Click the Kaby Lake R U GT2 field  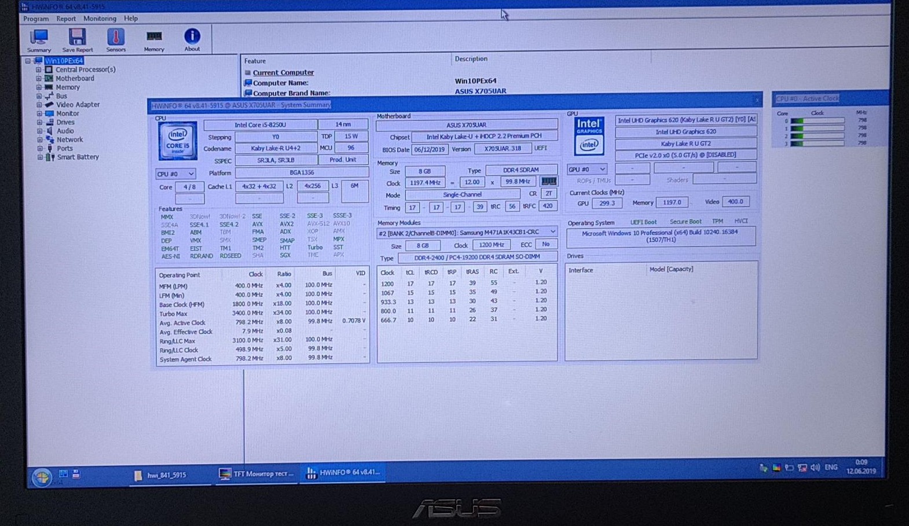tap(686, 144)
